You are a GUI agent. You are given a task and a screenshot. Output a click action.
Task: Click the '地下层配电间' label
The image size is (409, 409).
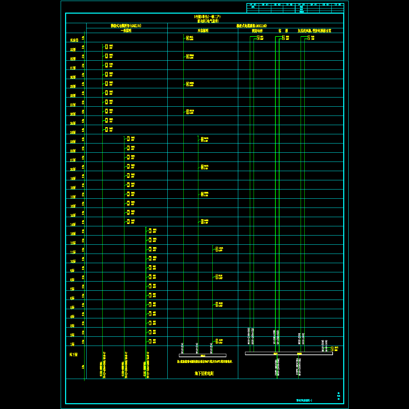click(204, 374)
